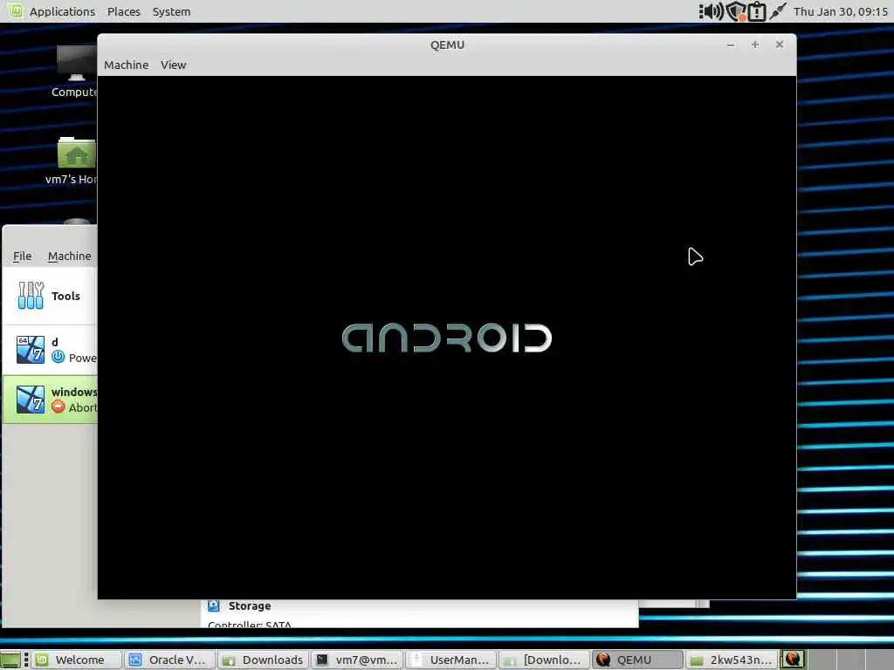Switch to vm7 terminal taskbar entry

[357, 660]
